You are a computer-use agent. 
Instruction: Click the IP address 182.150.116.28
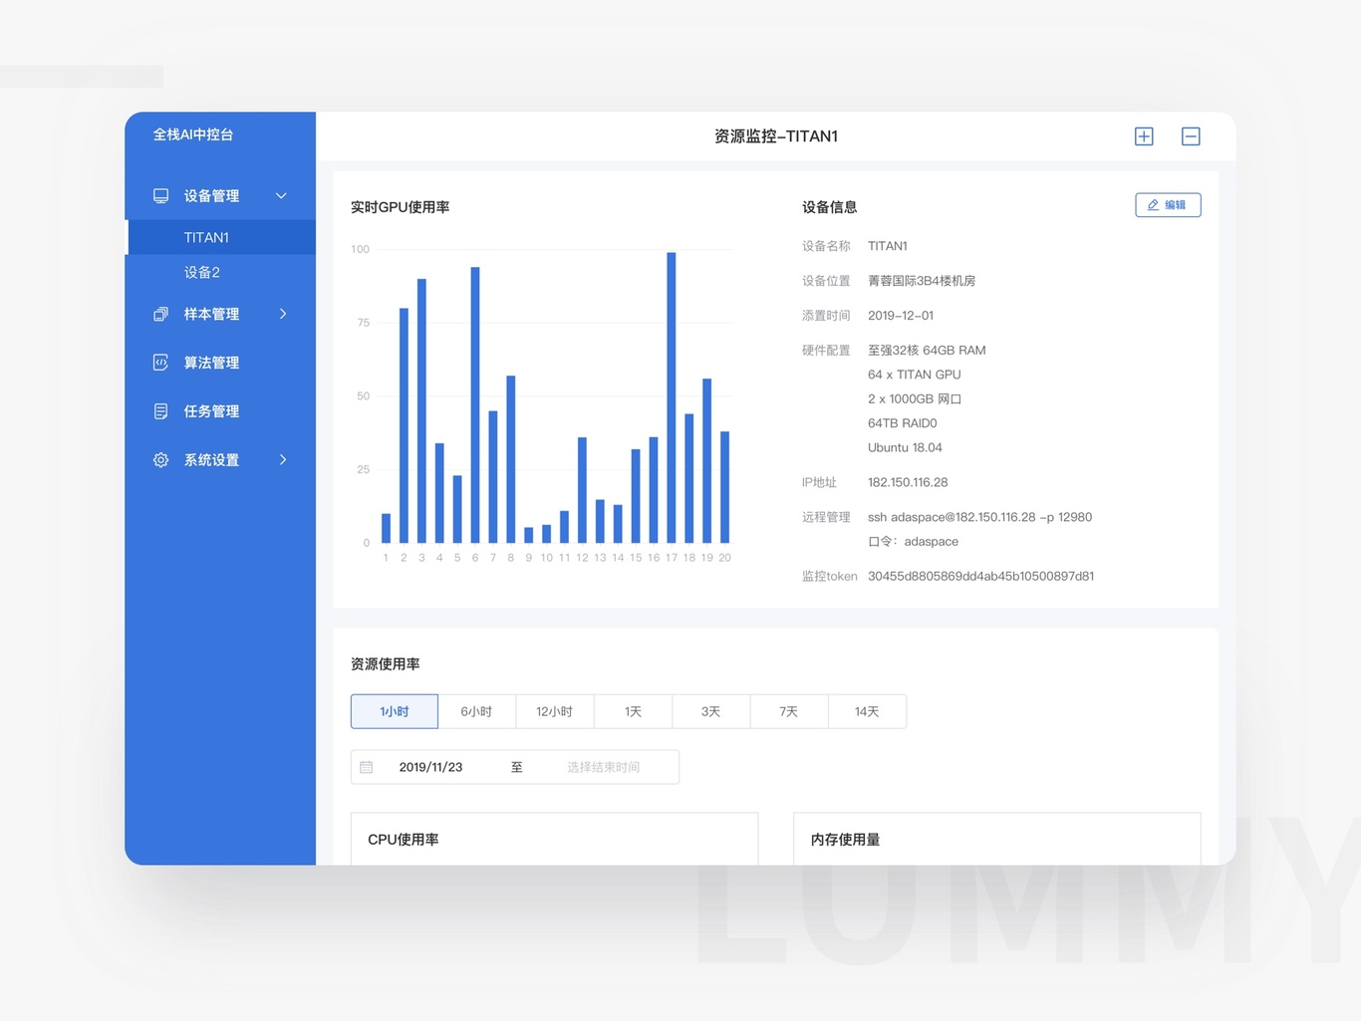908,482
